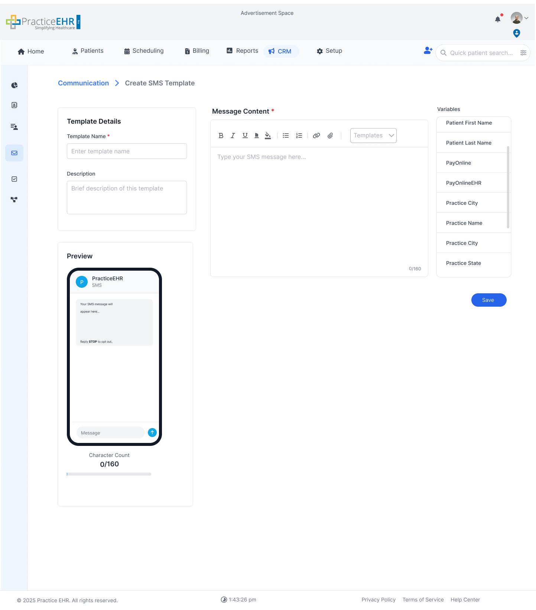Go to Home tab
Screen dimensions: 536x610
(31, 51)
